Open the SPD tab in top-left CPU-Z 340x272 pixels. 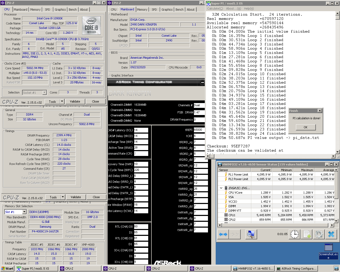pos(48,10)
